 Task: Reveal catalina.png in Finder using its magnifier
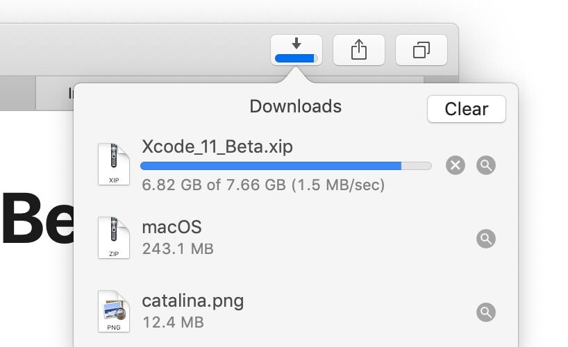486,312
